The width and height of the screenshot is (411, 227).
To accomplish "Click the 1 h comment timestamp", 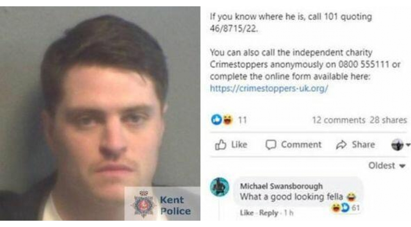I will coord(289,213).
